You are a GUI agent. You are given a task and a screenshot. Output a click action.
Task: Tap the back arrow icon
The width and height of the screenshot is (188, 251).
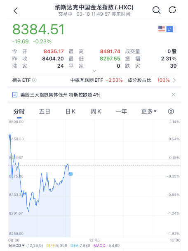click(16, 11)
